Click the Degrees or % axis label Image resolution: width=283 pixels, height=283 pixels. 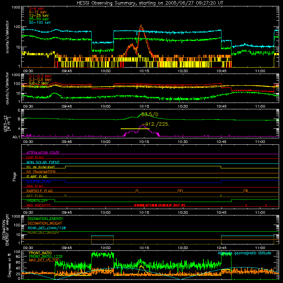(9, 265)
